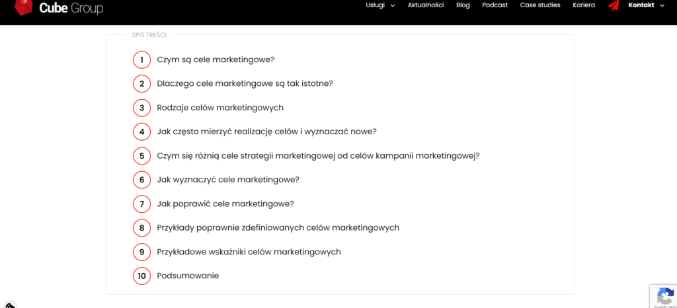Click the circled number 2 badge

[141, 84]
